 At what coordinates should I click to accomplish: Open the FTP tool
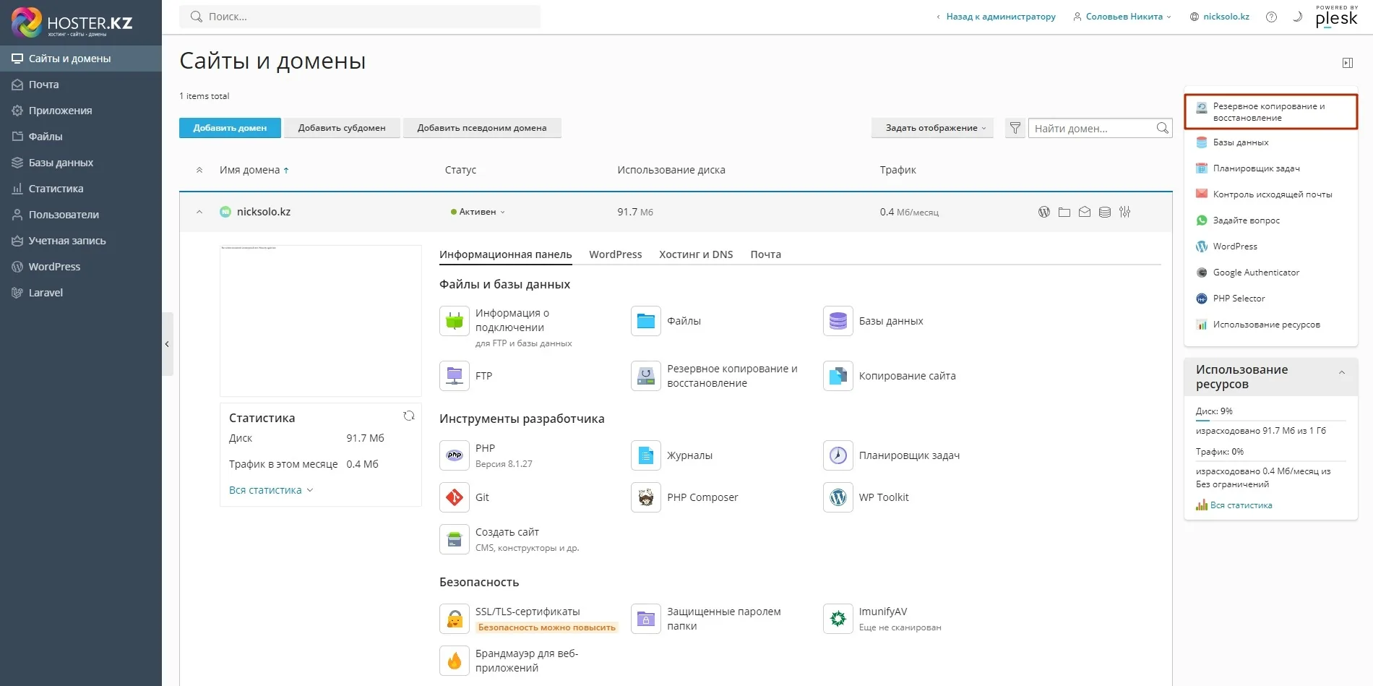pos(483,375)
